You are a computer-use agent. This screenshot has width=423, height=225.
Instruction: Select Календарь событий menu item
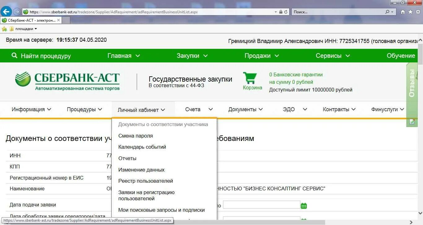point(142,147)
